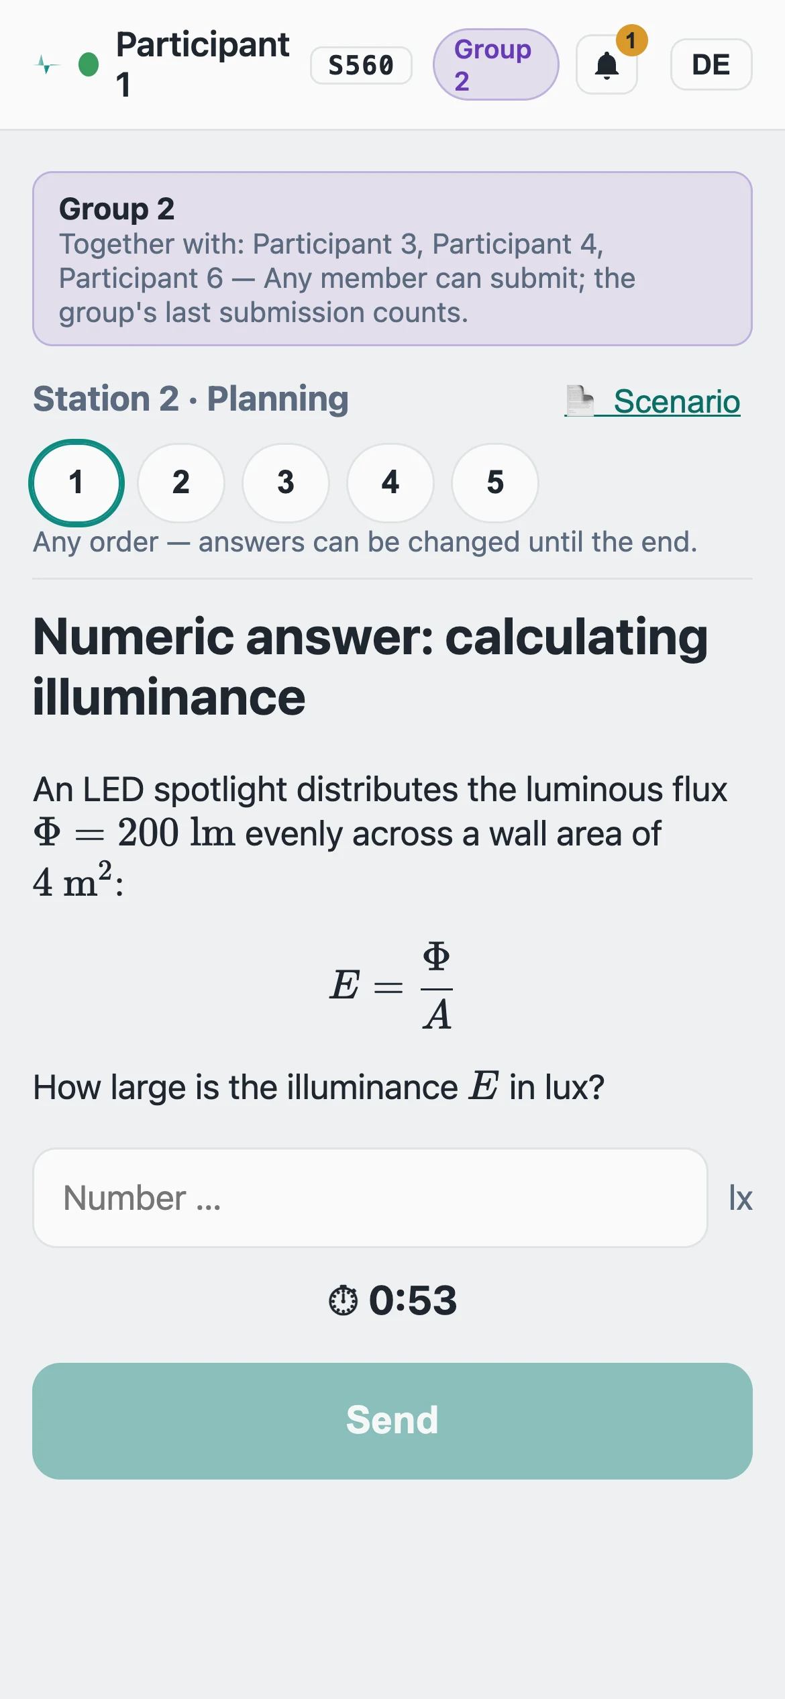Click the Group 2 info banner
The height and width of the screenshot is (1699, 785).
pos(392,259)
